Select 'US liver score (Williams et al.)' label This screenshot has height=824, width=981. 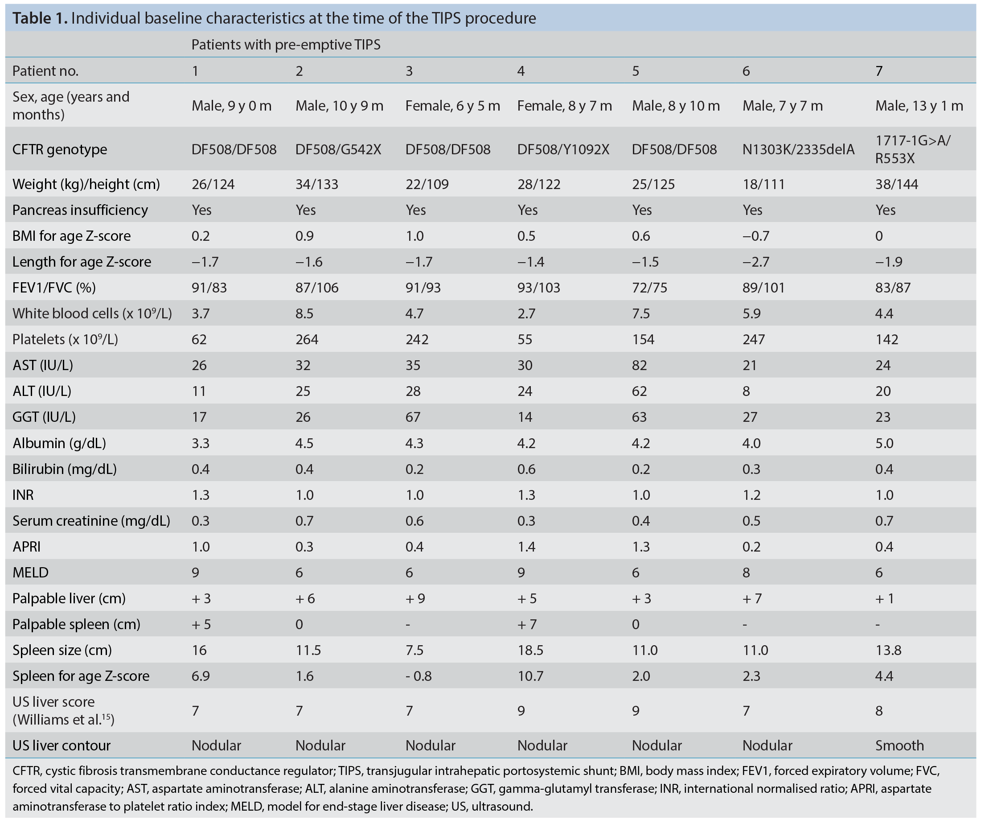[x=64, y=711]
